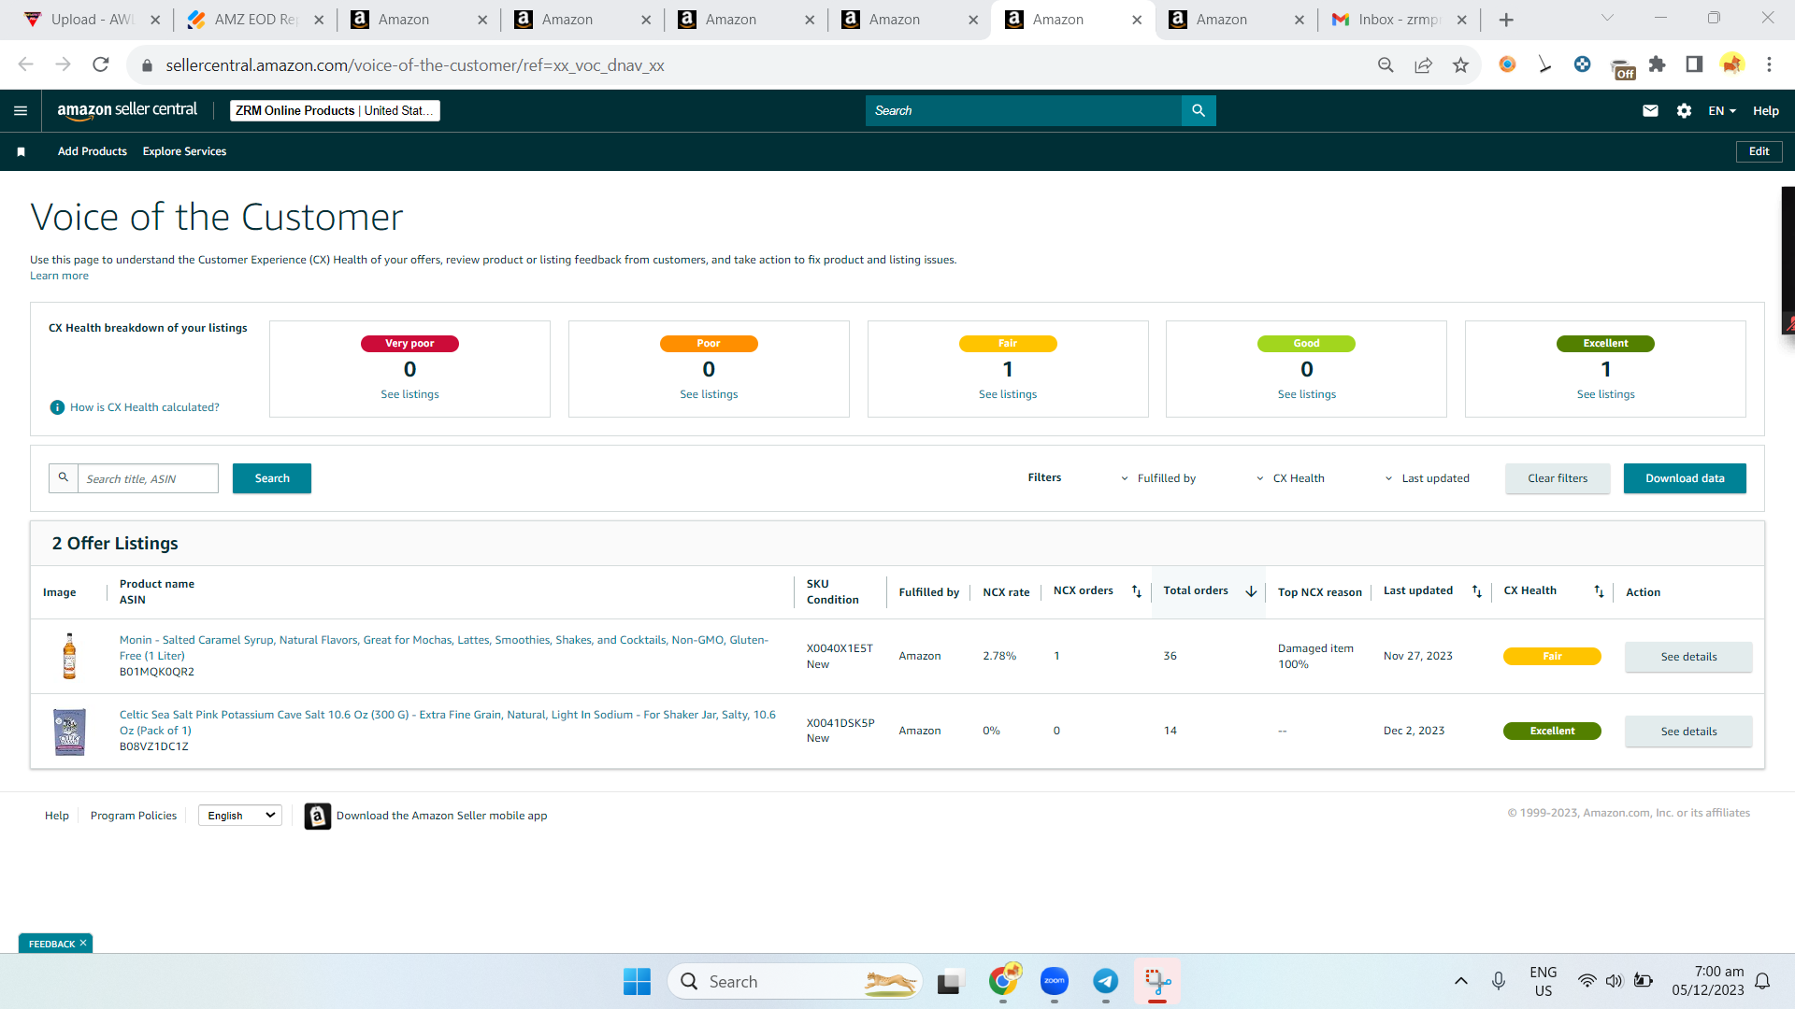Open the English language selector in footer
Image resolution: width=1795 pixels, height=1009 pixels.
coord(240,816)
